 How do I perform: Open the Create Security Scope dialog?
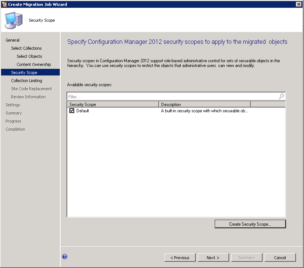click(250, 224)
